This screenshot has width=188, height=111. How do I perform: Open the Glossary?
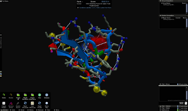(x=47, y=96)
